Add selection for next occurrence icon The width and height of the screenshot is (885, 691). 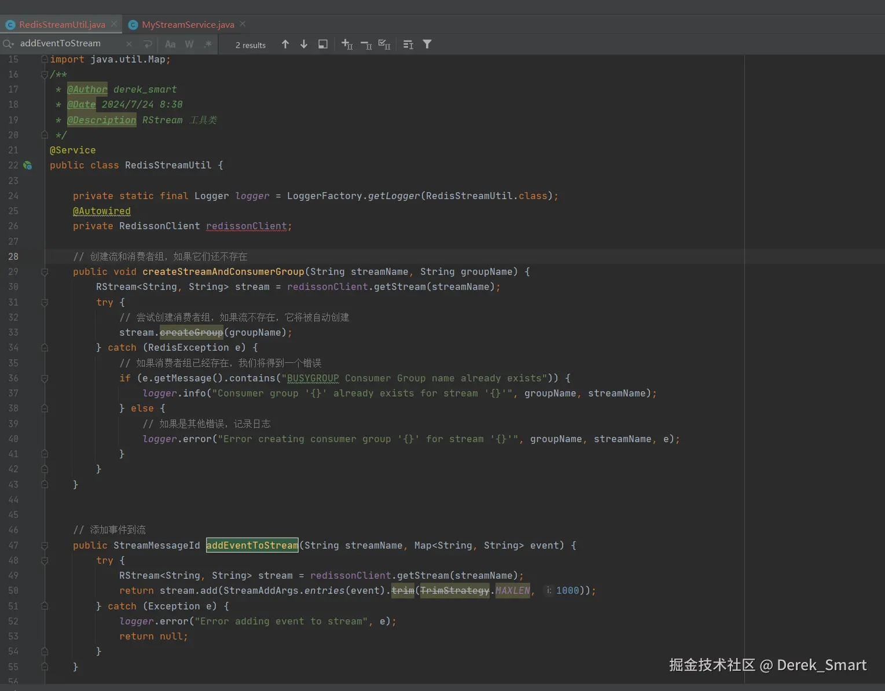coord(347,45)
